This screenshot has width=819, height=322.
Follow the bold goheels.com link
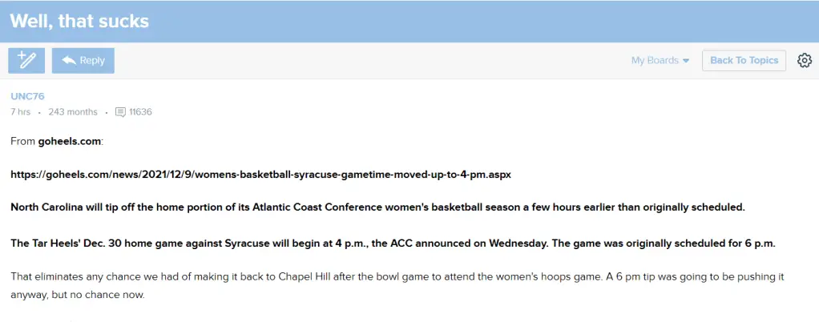[70, 141]
